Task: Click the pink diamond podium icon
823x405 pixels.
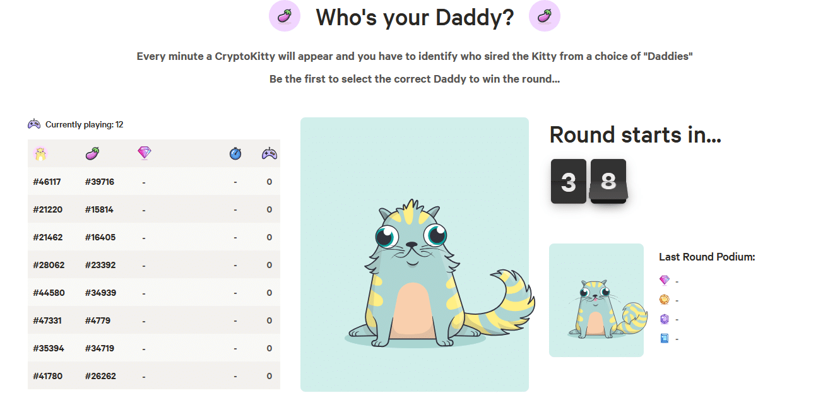Action: click(x=664, y=281)
